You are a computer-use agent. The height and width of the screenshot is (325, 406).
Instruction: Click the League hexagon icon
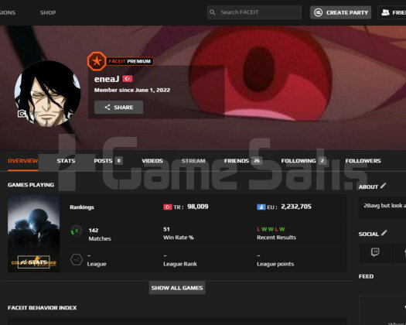77,259
